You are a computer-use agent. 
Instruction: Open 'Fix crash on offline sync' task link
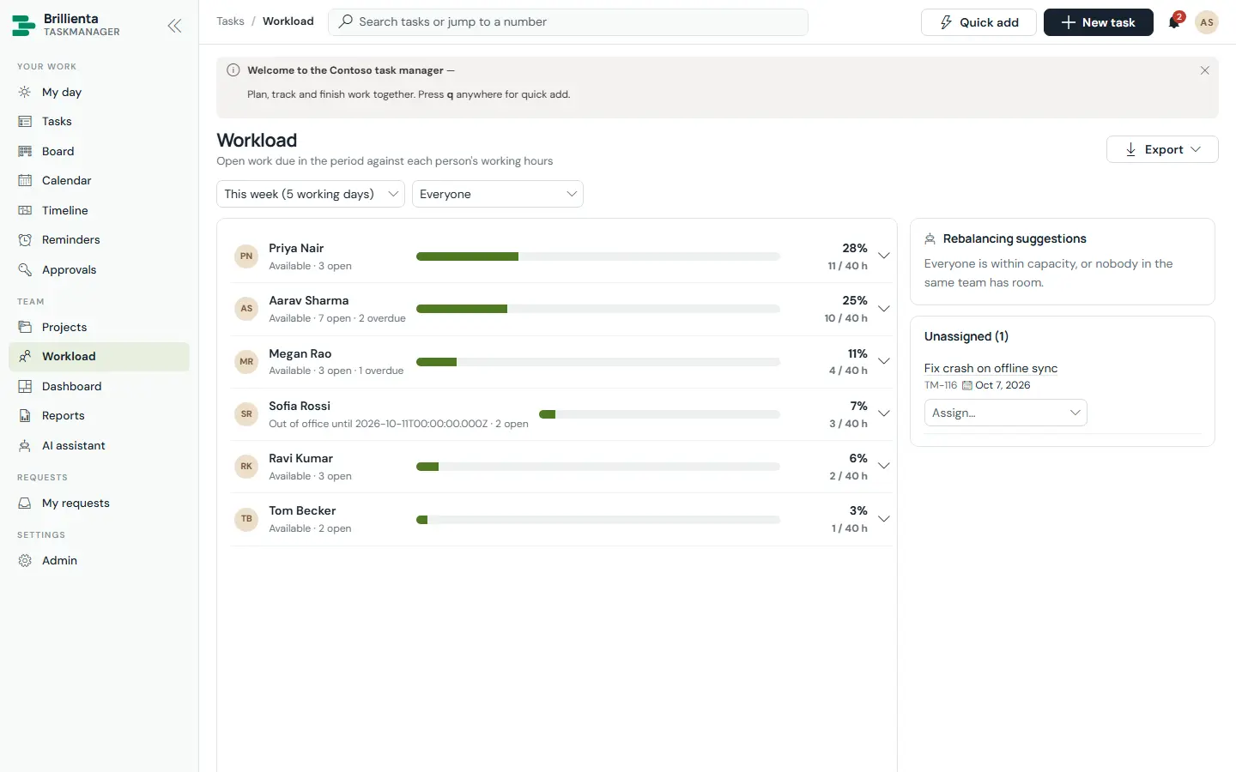point(991,368)
